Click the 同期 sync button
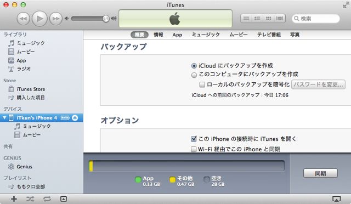This screenshot has width=351, height=204. pos(320,173)
